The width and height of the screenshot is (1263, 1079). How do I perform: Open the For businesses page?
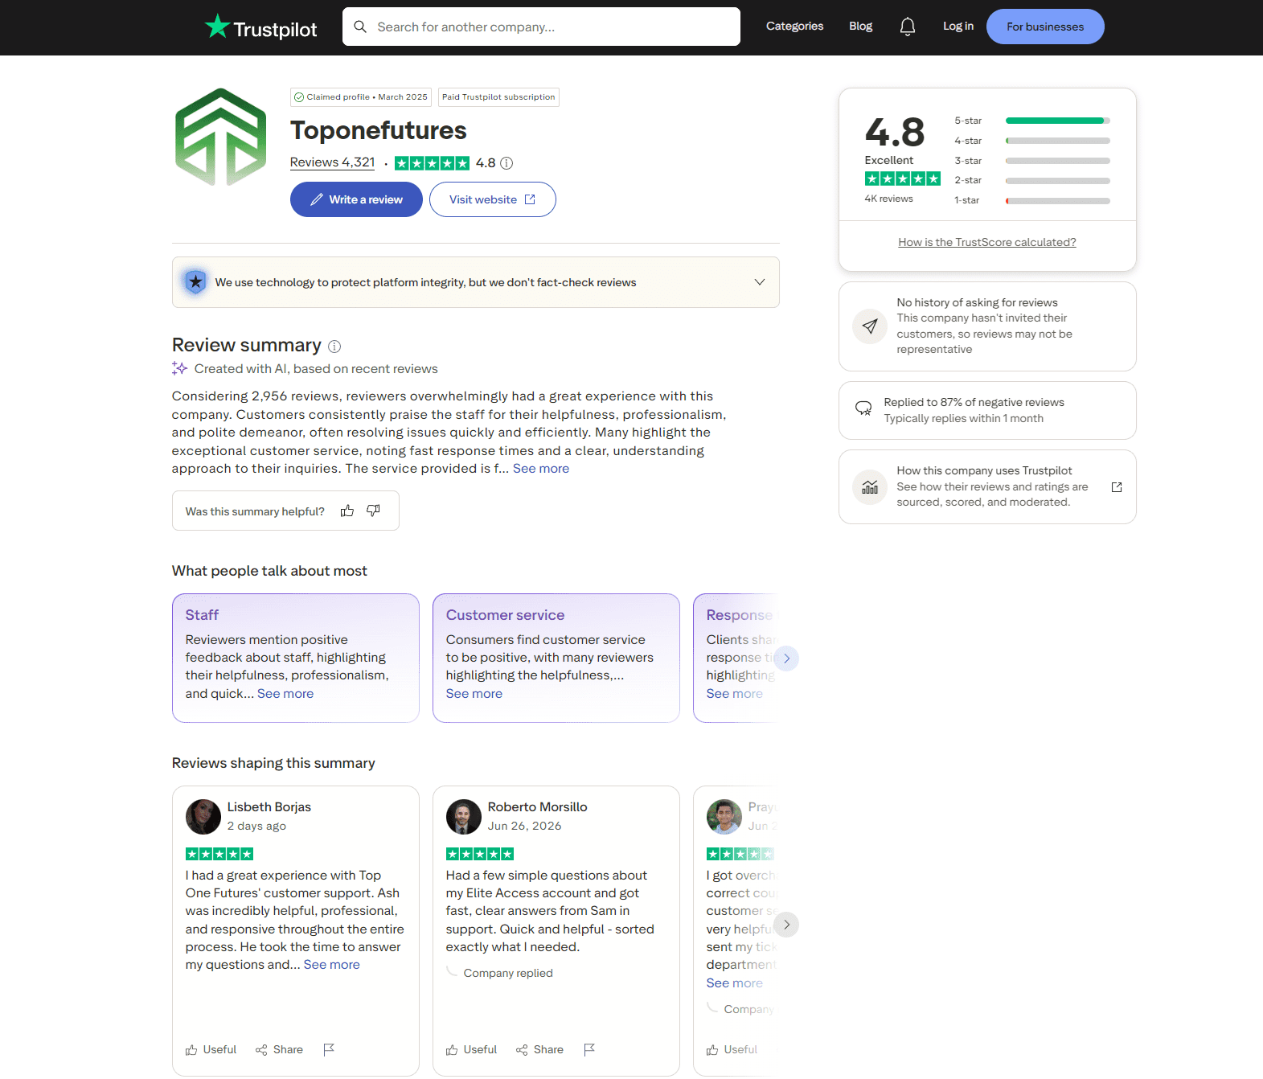click(x=1045, y=27)
